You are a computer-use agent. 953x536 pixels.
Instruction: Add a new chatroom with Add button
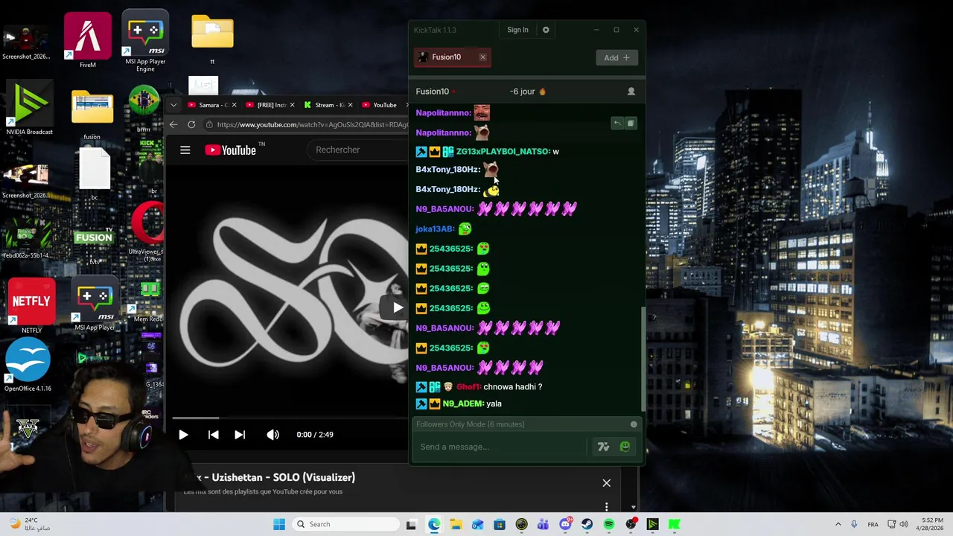click(616, 57)
